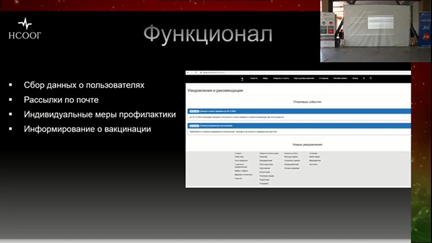Click the browser address bar

tap(303, 73)
